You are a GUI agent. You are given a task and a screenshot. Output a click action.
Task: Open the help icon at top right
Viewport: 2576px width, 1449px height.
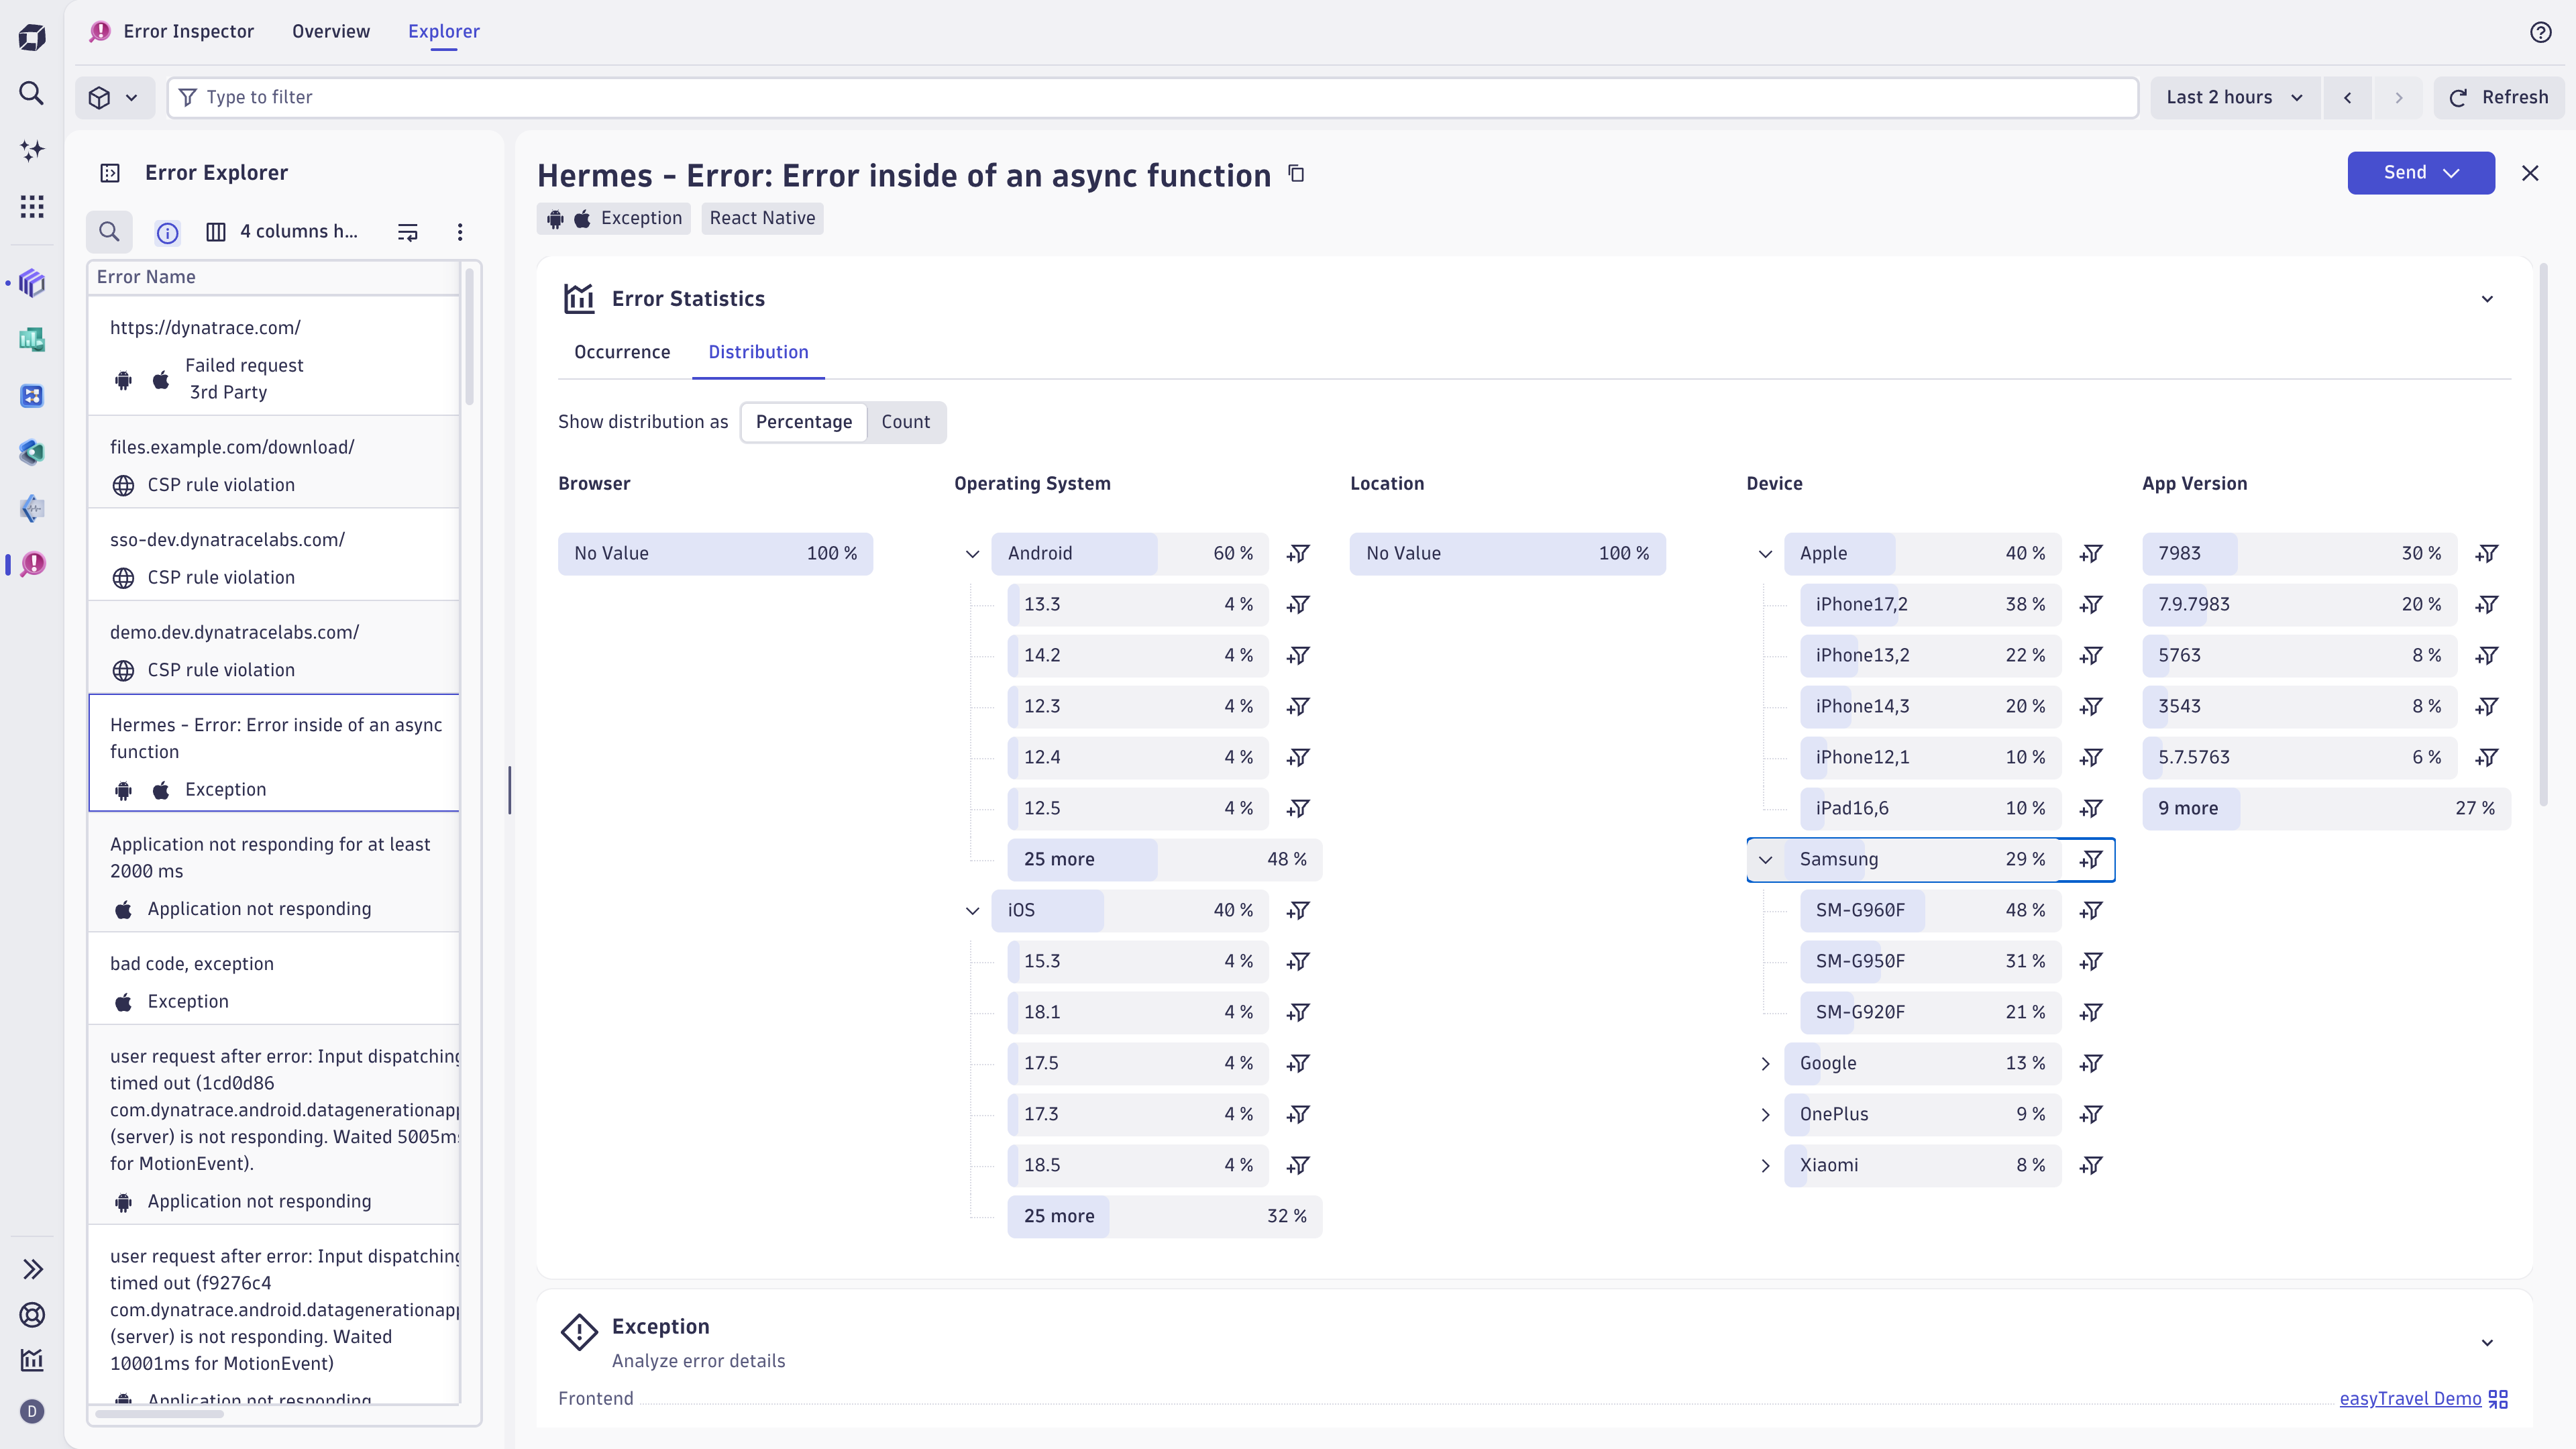(x=2540, y=32)
